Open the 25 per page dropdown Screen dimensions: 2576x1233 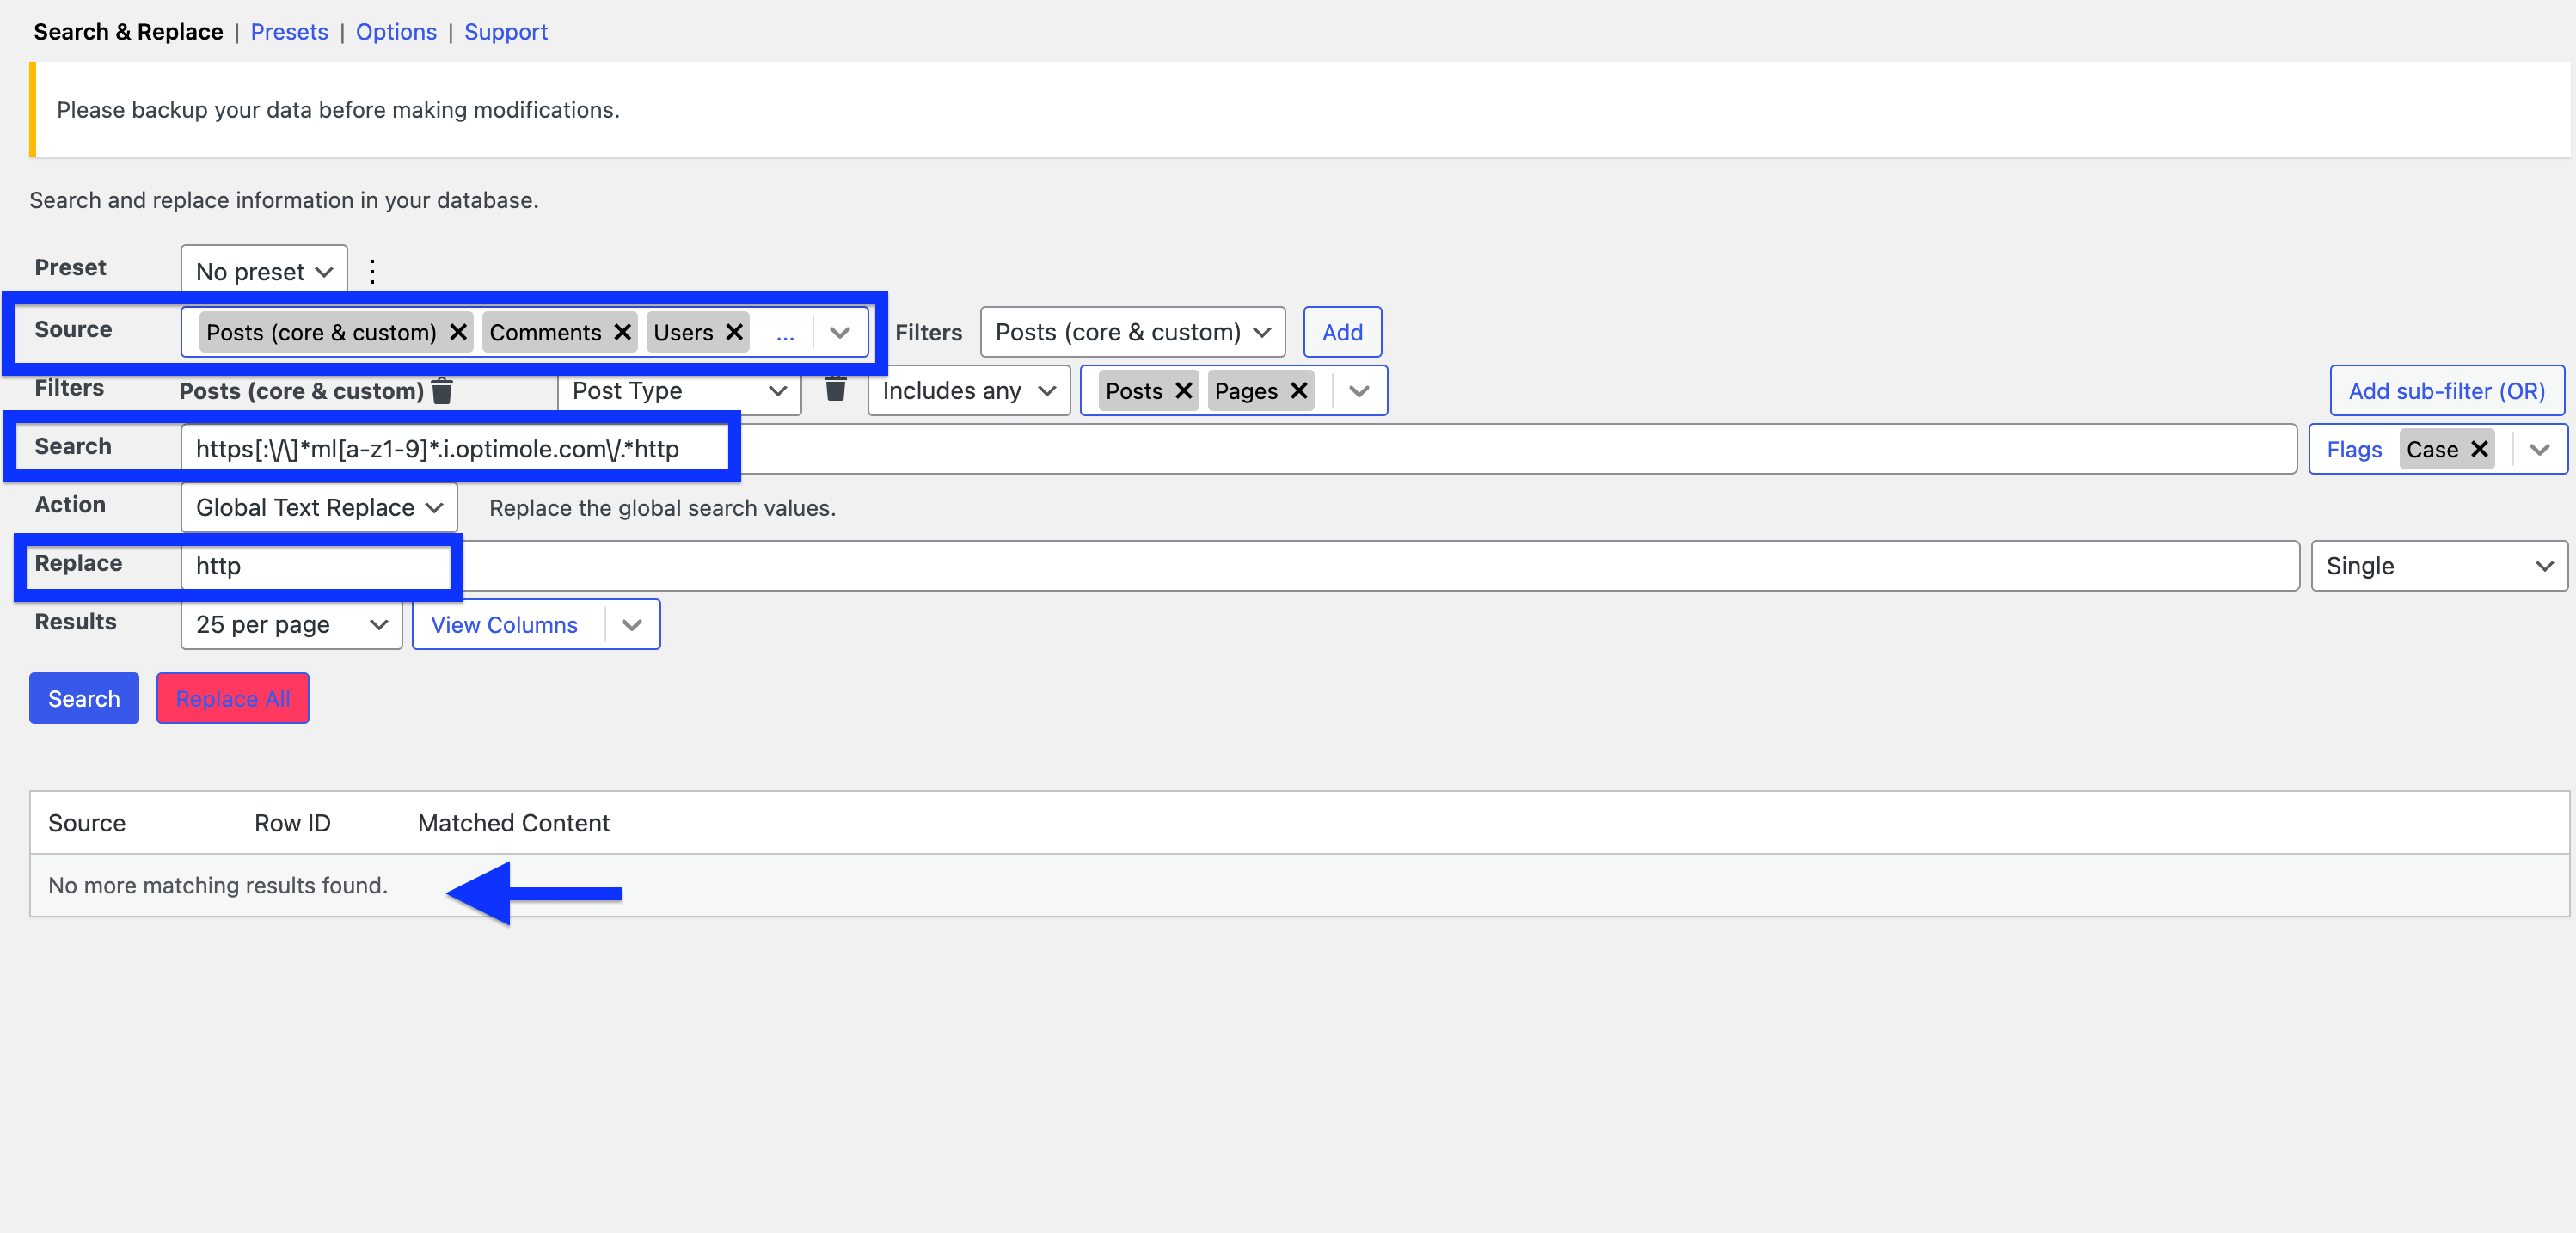pyautogui.click(x=291, y=624)
